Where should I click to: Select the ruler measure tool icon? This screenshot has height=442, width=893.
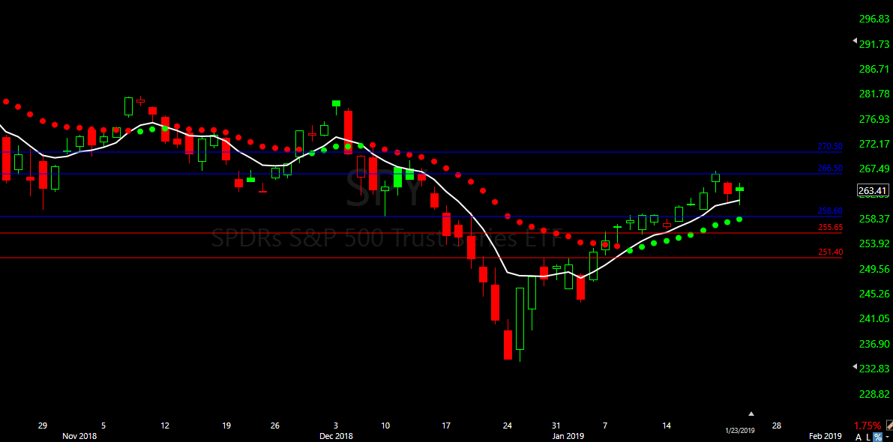(x=889, y=426)
